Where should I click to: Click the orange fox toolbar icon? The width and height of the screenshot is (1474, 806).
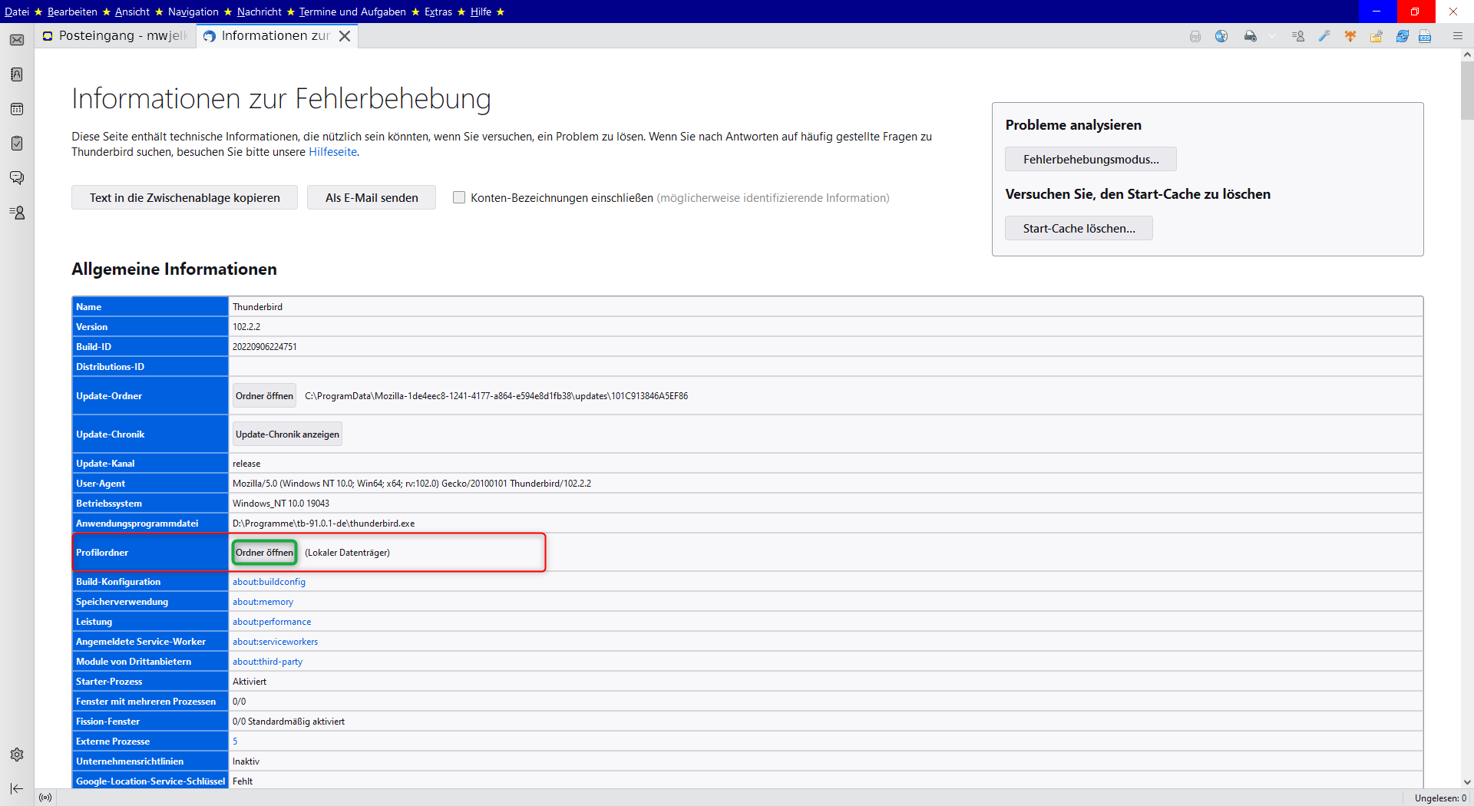pos(1350,36)
